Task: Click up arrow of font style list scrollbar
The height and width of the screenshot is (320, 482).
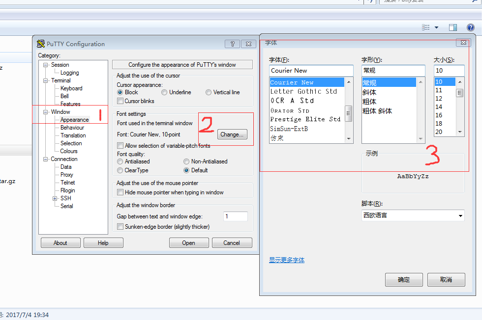Action: click(x=421, y=82)
